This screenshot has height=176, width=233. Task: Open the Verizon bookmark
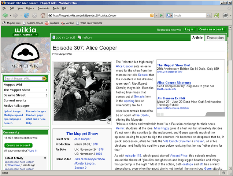[68, 23]
